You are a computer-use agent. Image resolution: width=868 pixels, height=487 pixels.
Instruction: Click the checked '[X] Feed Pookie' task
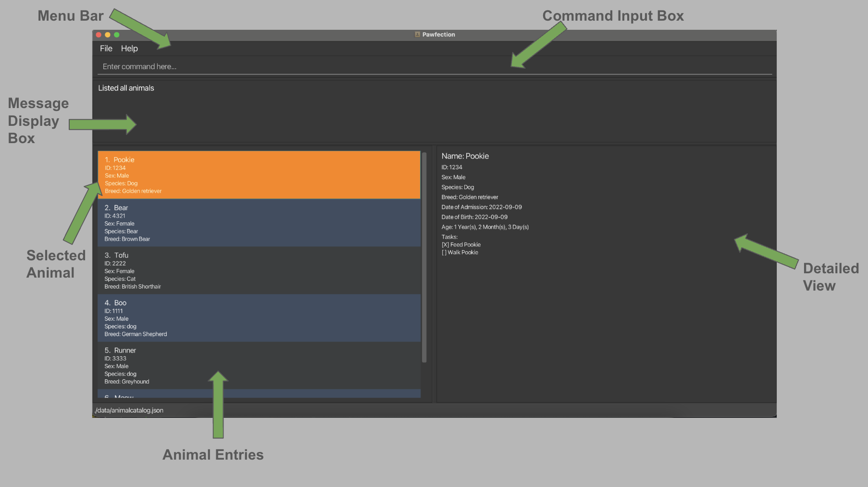point(461,245)
